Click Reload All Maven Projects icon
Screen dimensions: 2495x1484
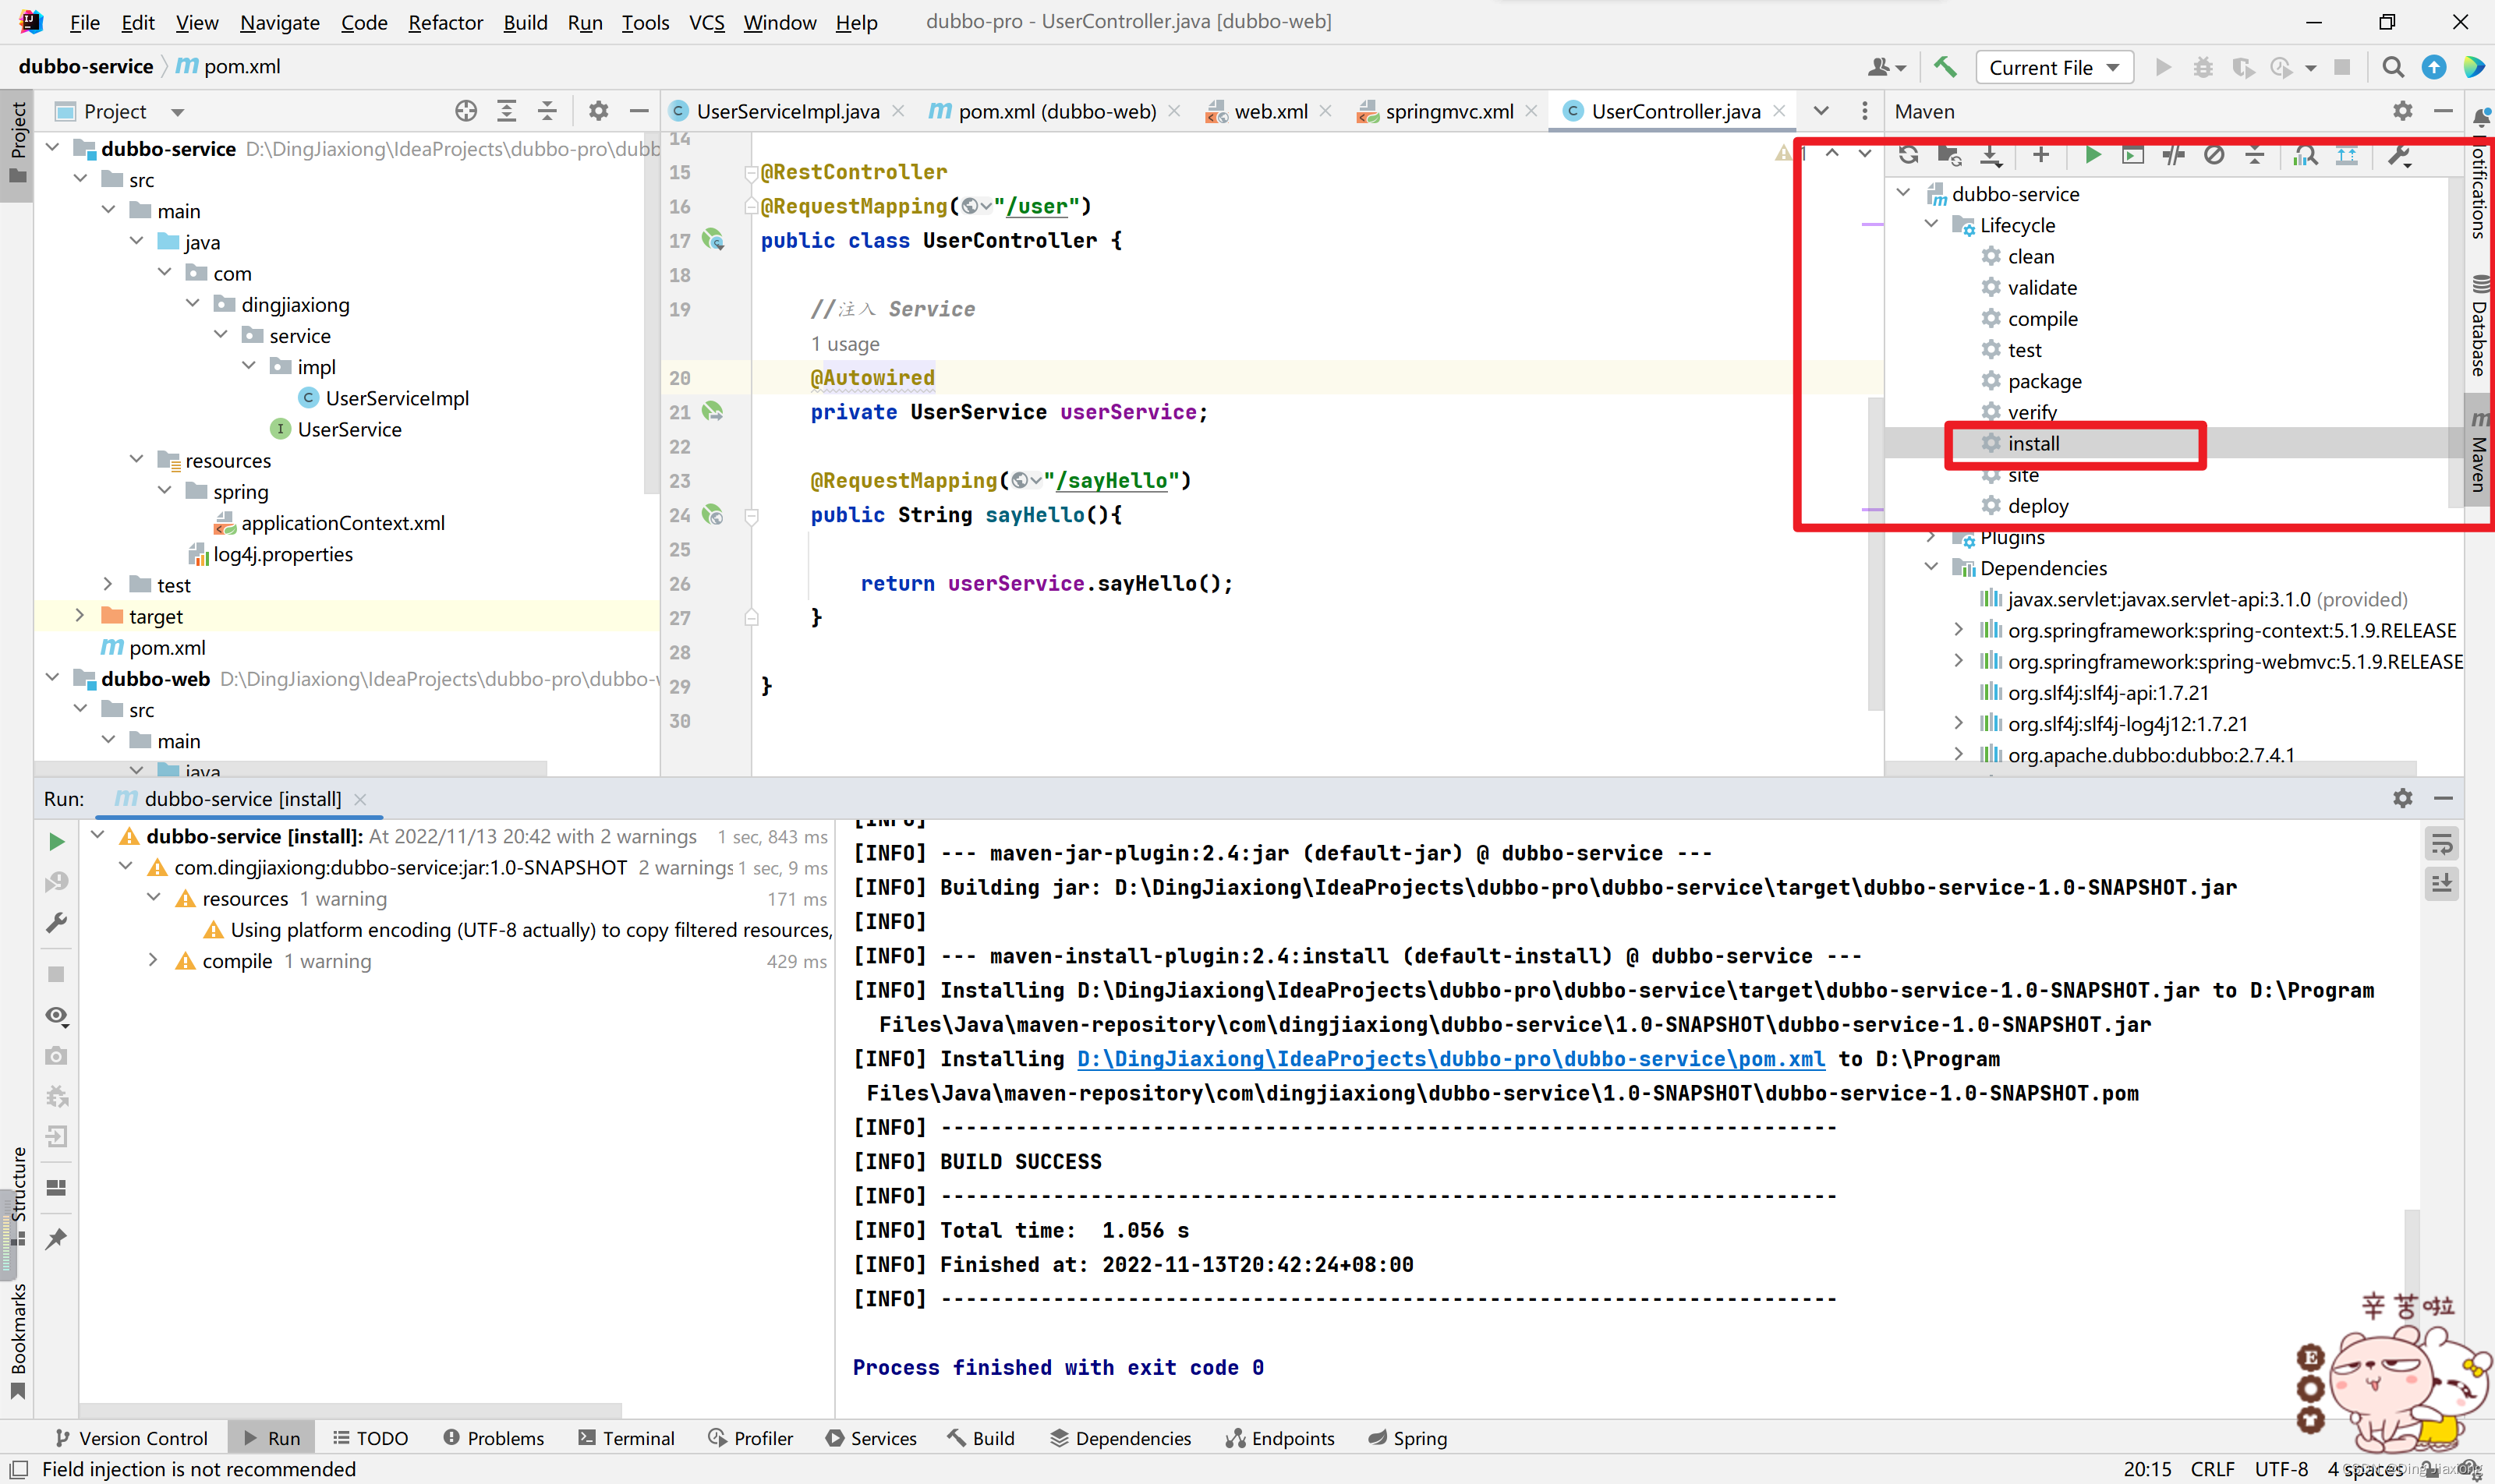click(x=1909, y=155)
